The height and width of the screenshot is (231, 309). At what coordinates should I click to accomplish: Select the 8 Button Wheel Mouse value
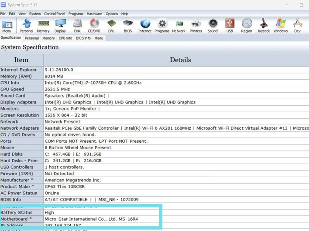tap(78, 147)
